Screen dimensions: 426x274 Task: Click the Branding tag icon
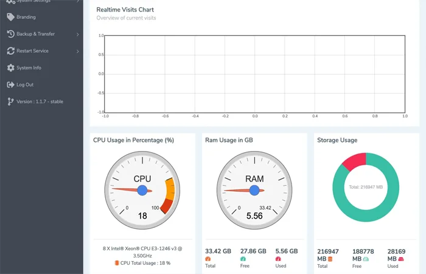tap(10, 17)
